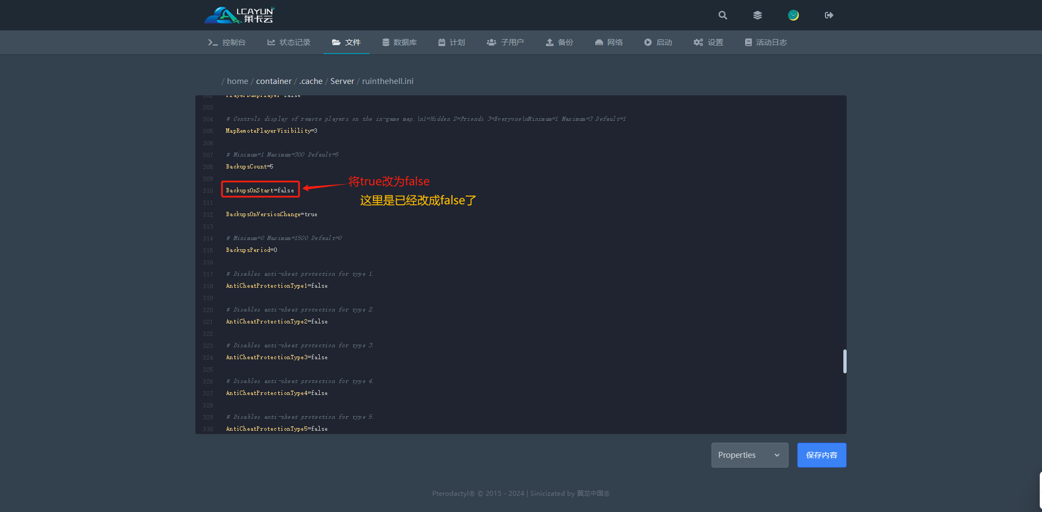Click the Pterodactyl® footer link
The image size is (1042, 512).
(x=453, y=494)
